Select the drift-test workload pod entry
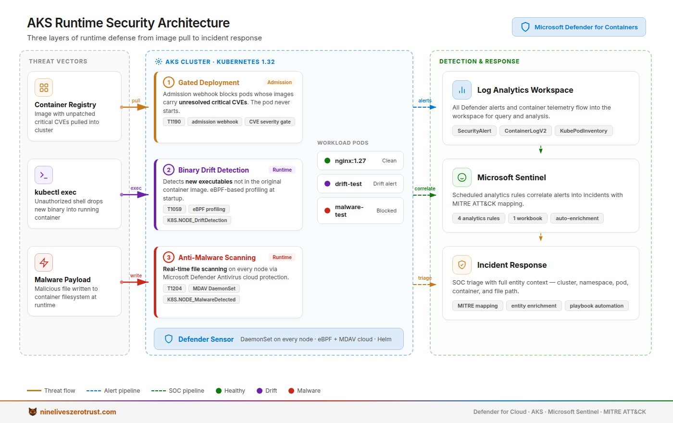Screen dimensions: 673x423 360,184
